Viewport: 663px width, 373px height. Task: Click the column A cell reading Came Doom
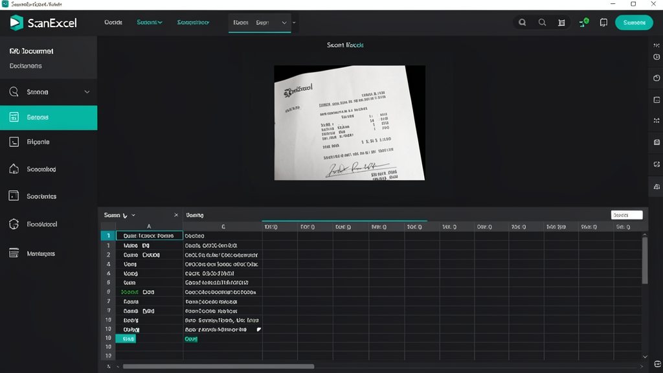point(150,255)
